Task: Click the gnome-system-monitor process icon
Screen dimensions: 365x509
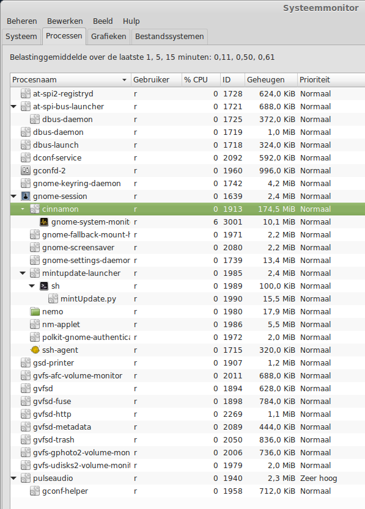Action: (44, 222)
